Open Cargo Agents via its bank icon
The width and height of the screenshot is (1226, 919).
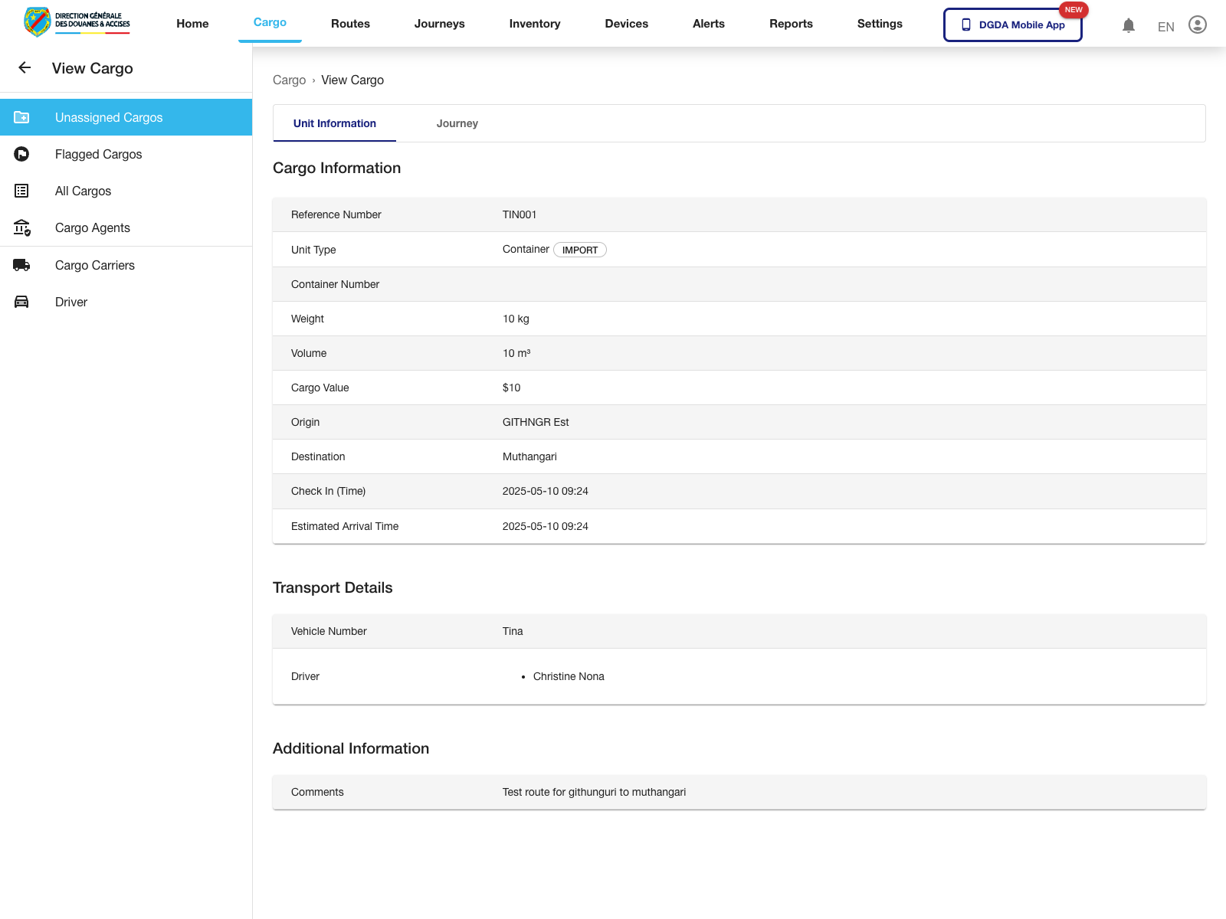[x=21, y=227]
